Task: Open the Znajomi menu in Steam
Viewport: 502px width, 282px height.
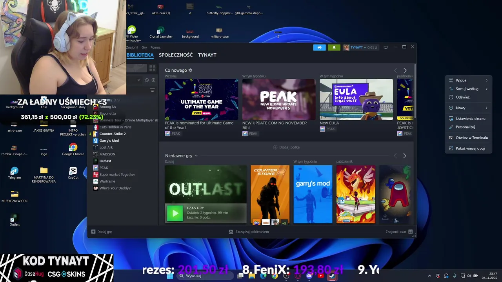Action: pos(132,47)
